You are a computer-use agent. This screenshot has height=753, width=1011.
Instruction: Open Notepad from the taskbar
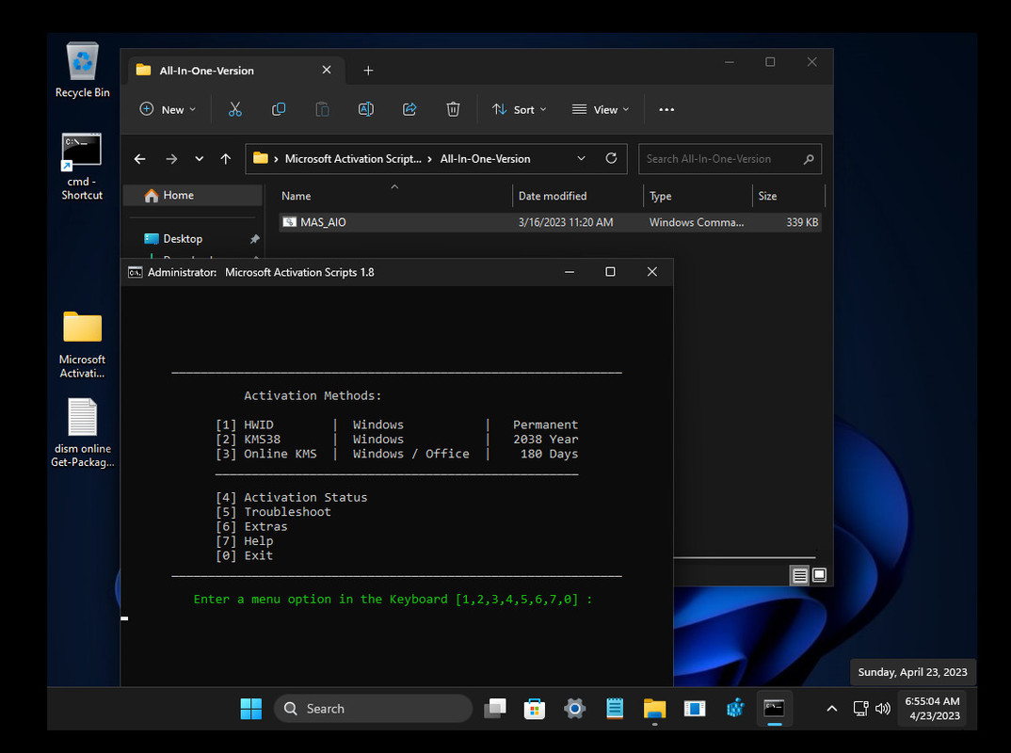pyautogui.click(x=615, y=709)
